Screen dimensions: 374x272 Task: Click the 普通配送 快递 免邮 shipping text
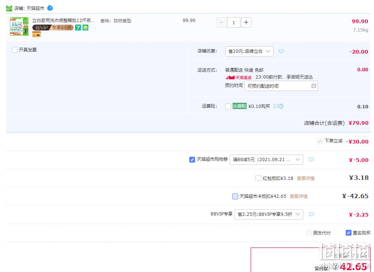tap(244, 70)
